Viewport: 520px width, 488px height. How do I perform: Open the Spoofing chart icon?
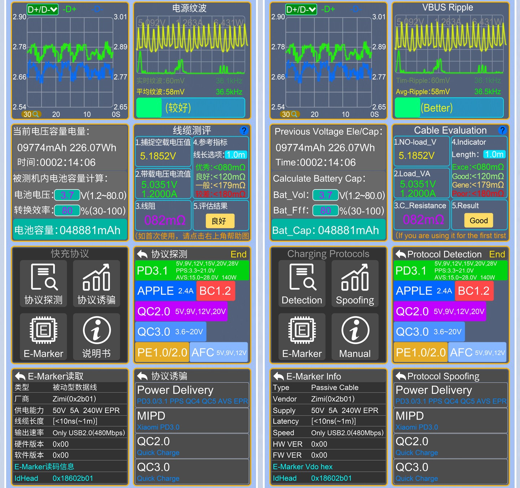[x=355, y=284]
